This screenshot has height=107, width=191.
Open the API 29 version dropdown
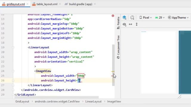(x=160, y=18)
